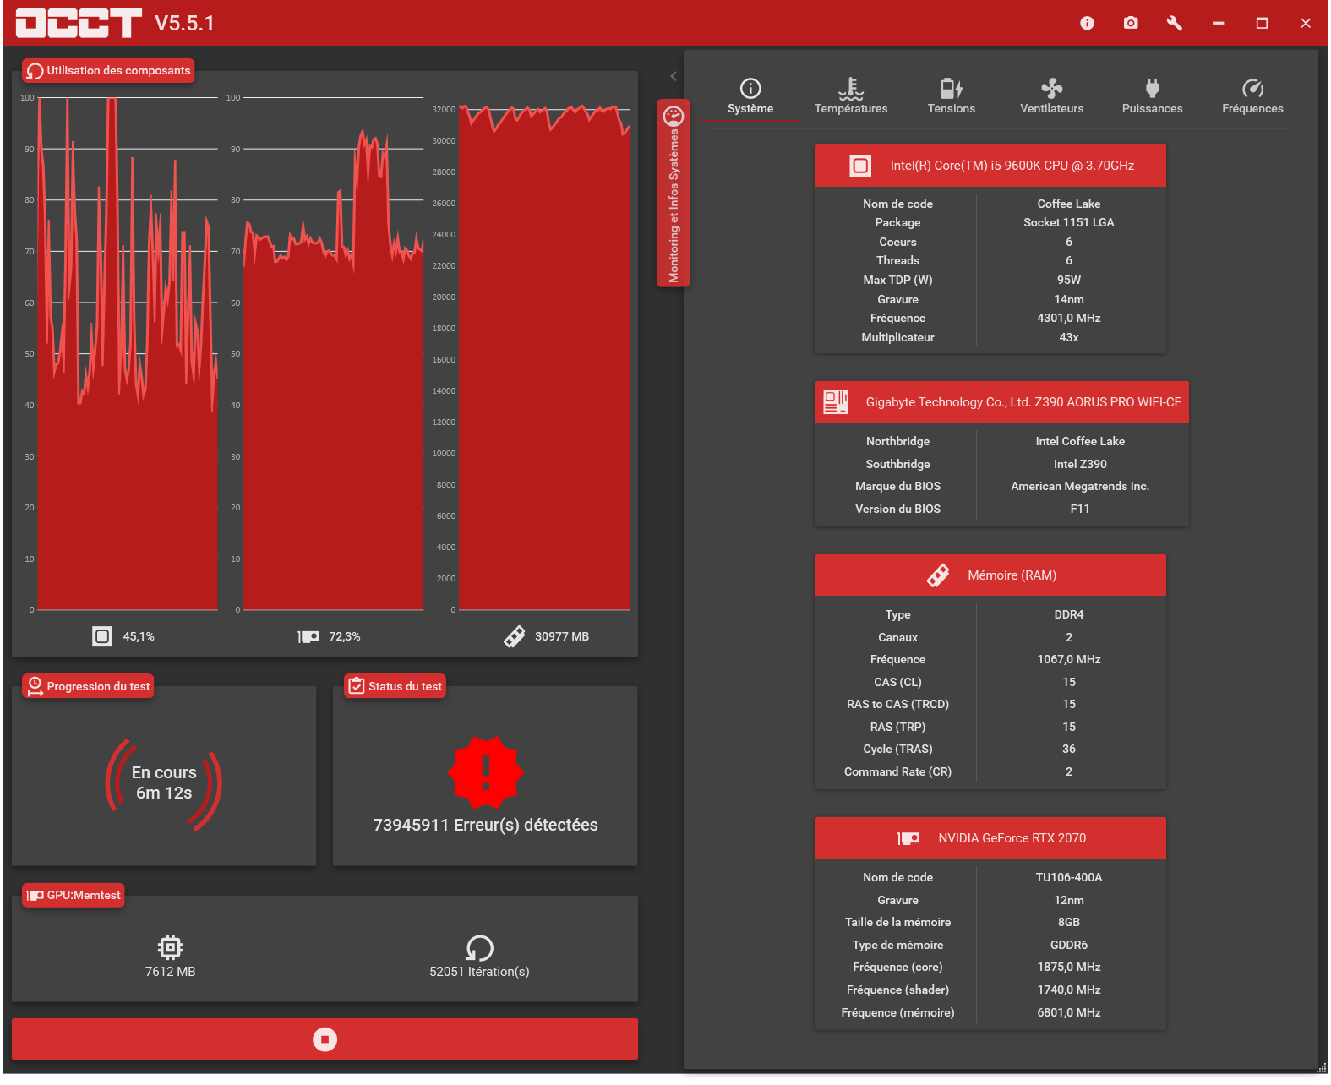
Task: Click the Socket 1151 LGA value
Action: point(1069,222)
